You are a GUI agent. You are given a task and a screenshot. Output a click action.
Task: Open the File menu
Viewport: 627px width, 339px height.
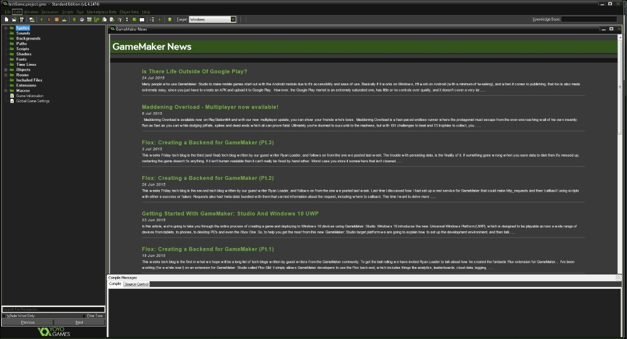point(8,12)
